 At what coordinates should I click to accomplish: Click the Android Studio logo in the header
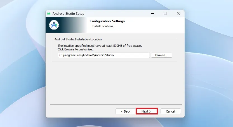click(x=54, y=25)
